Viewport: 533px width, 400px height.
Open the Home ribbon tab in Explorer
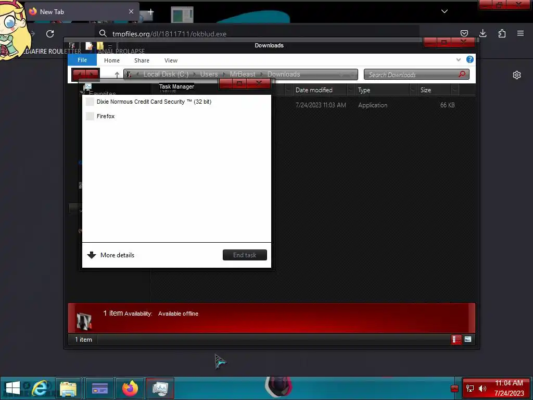[x=112, y=60]
